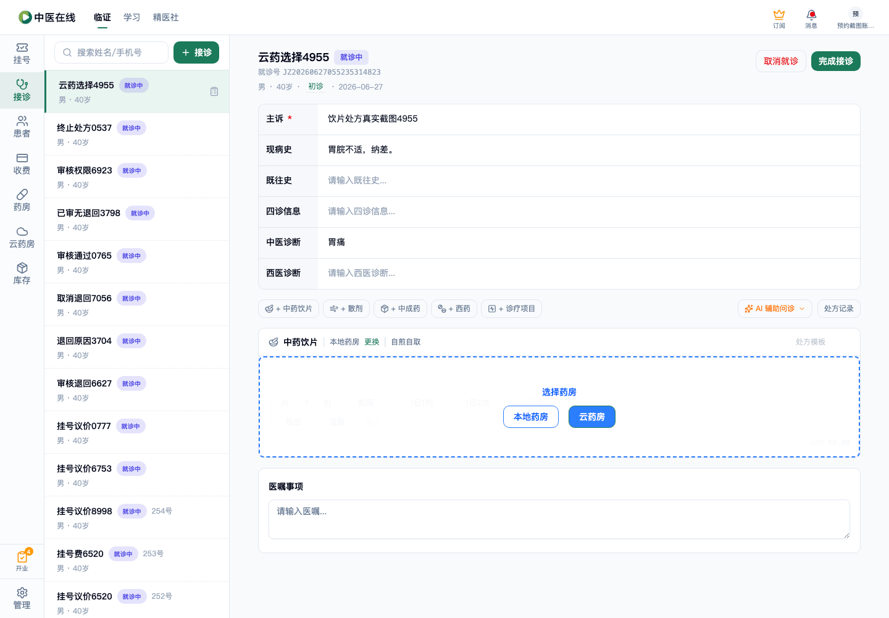Screen dimensions: 889x618
Task: Select patient 退回原因3704
Action: click(x=137, y=347)
